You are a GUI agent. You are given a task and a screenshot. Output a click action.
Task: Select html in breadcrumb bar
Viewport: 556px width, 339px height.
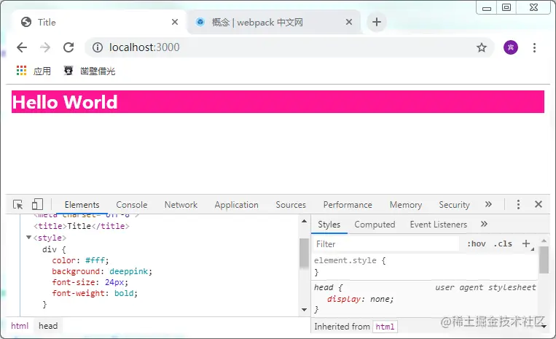[20, 326]
